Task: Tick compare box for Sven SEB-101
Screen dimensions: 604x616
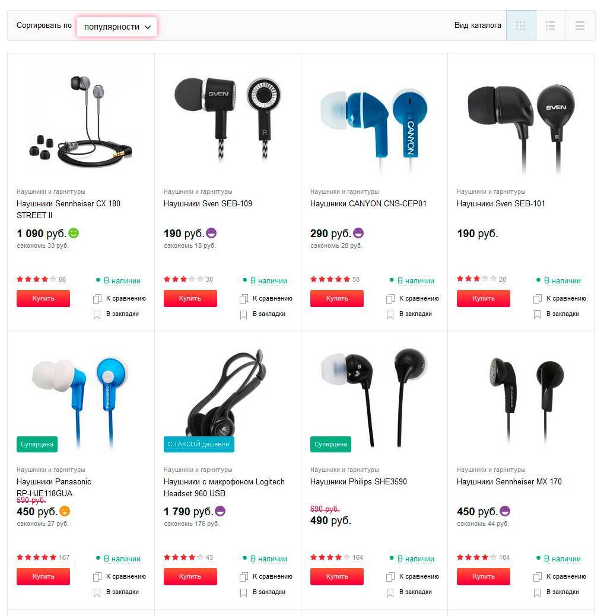Action: 537,299
